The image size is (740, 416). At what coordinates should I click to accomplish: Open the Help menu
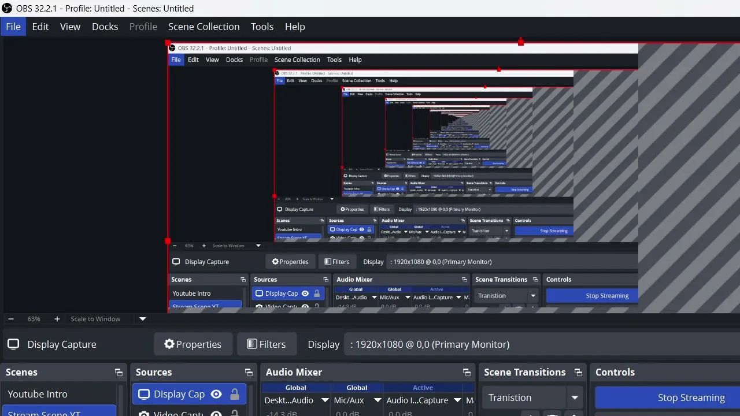click(295, 27)
